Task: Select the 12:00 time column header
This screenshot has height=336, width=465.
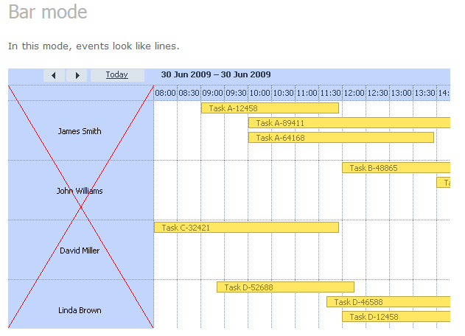Action: click(x=354, y=93)
